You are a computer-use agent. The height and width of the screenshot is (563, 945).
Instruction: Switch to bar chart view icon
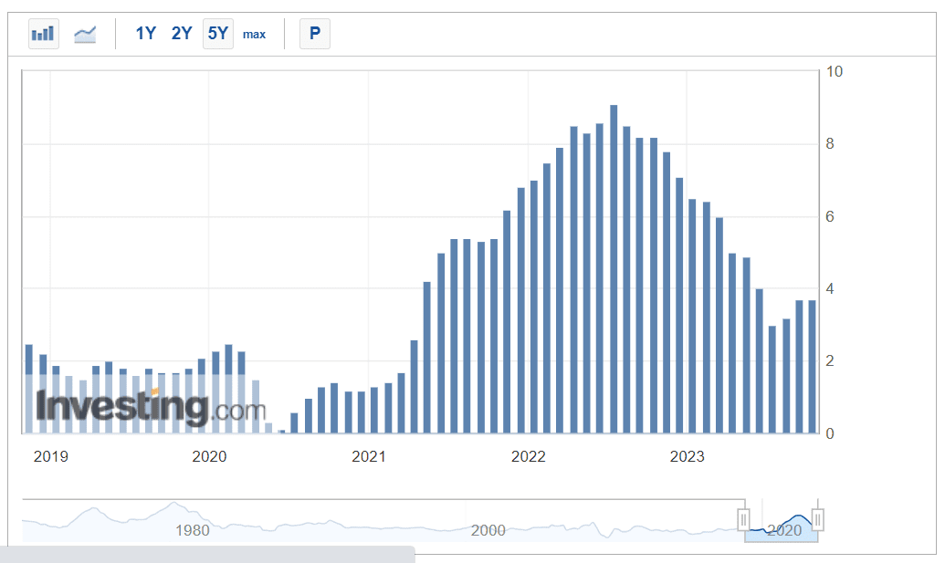[43, 34]
